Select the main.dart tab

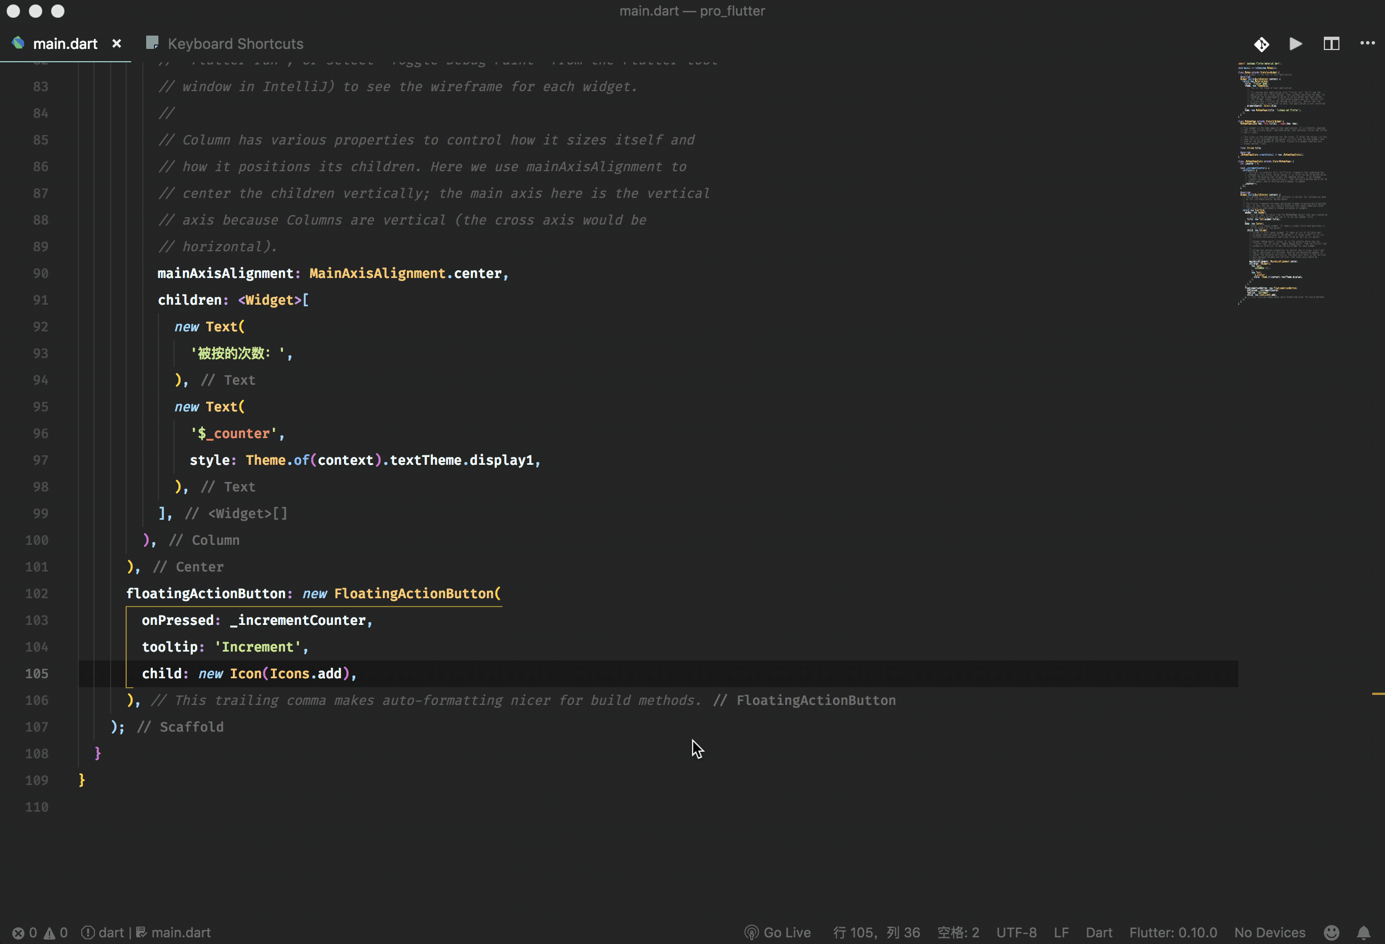65,43
